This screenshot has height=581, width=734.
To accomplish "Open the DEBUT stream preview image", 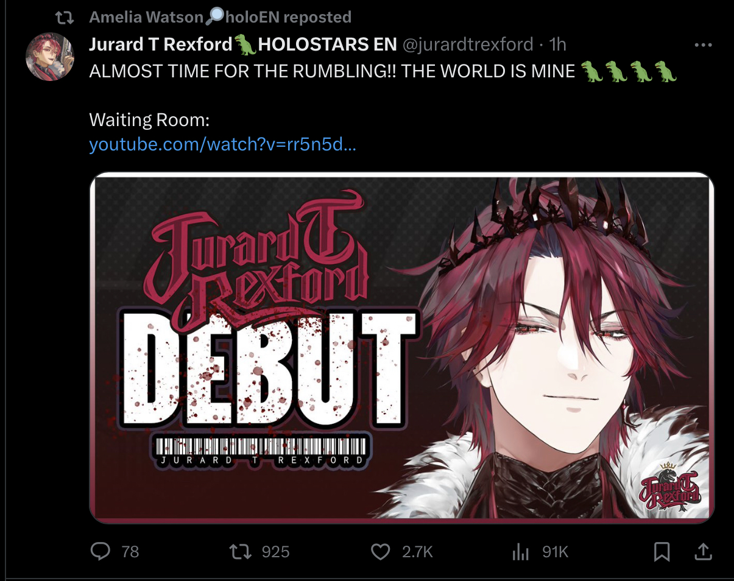I will [402, 348].
